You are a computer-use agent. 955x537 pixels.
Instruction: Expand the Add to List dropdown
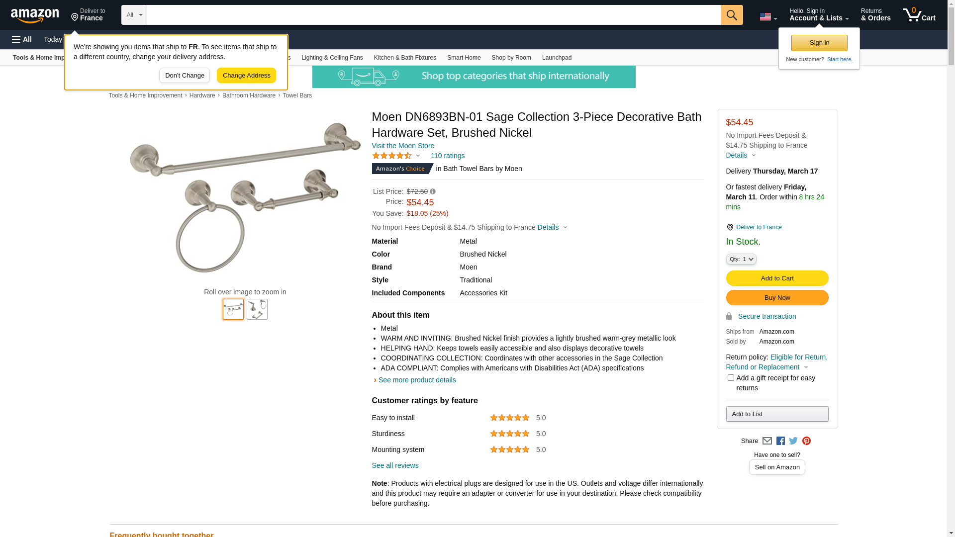[x=777, y=414]
